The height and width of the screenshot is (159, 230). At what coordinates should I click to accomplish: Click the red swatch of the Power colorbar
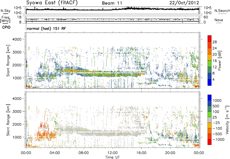(x=210, y=38)
